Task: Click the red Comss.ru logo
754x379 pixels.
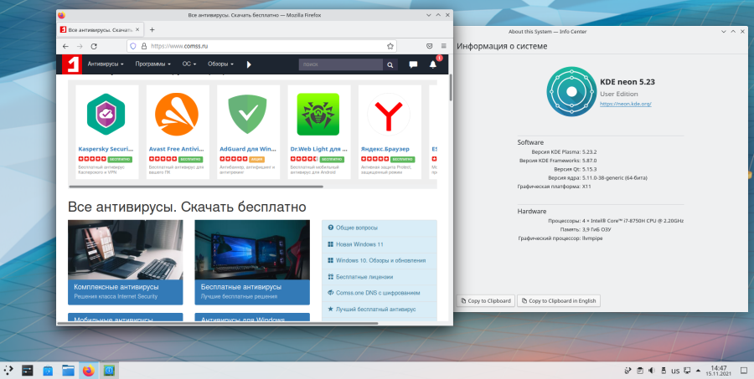Action: pos(72,64)
